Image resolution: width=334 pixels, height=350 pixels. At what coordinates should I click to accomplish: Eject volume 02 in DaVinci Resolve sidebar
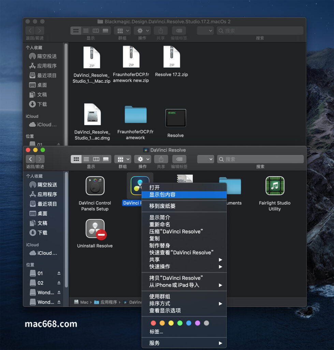(x=59, y=283)
